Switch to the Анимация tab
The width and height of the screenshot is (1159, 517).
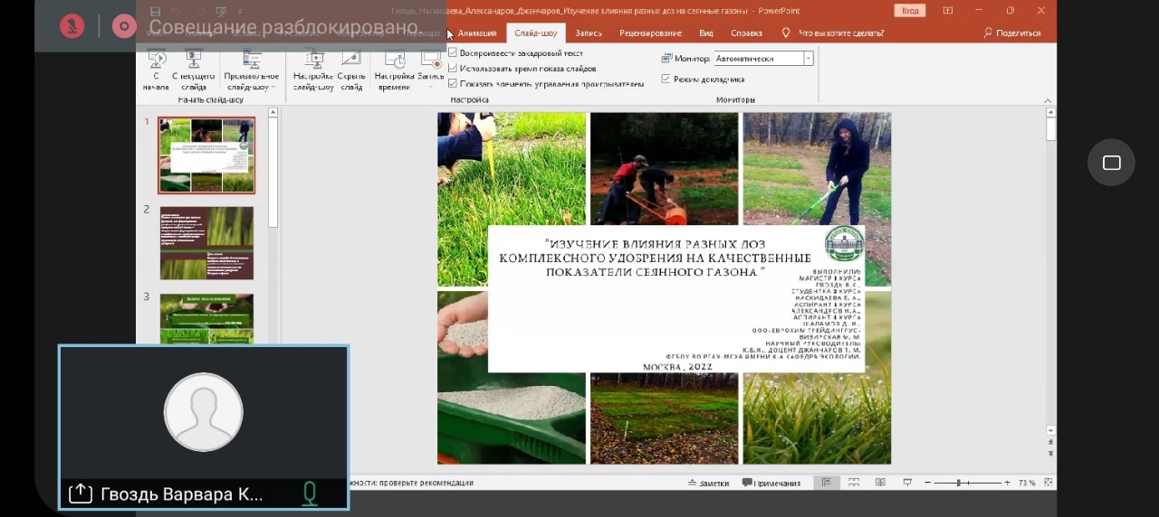pyautogui.click(x=477, y=33)
